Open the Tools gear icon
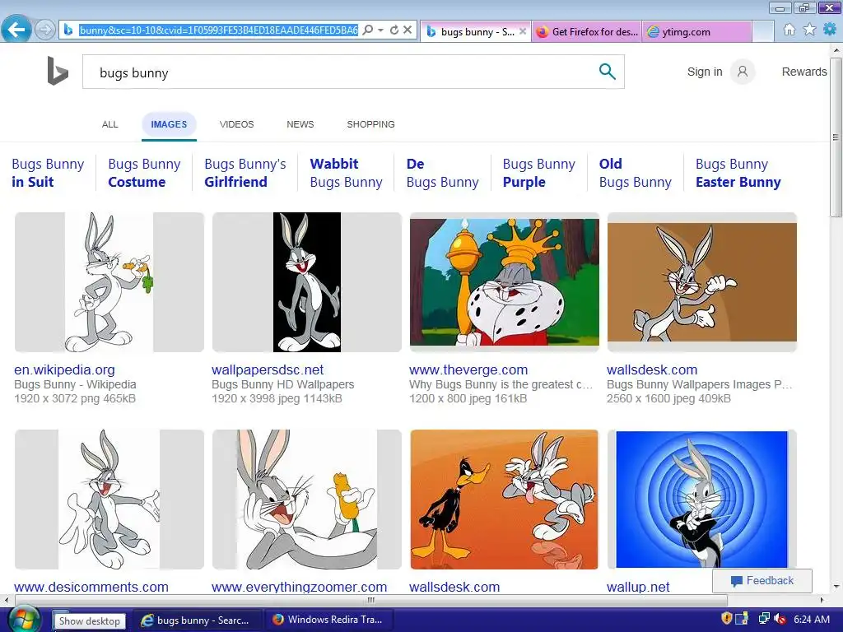Screen dimensions: 843x632 click(x=830, y=30)
